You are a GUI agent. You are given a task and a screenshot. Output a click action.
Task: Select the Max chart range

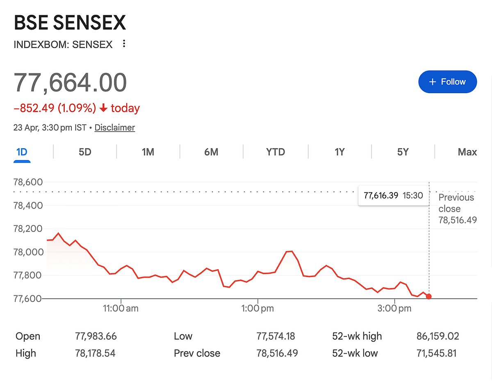point(467,152)
